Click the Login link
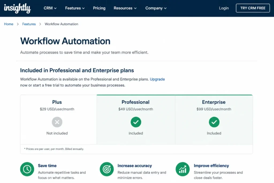Image resolution: width=274 pixels, height=183 pixels. tap(224, 8)
